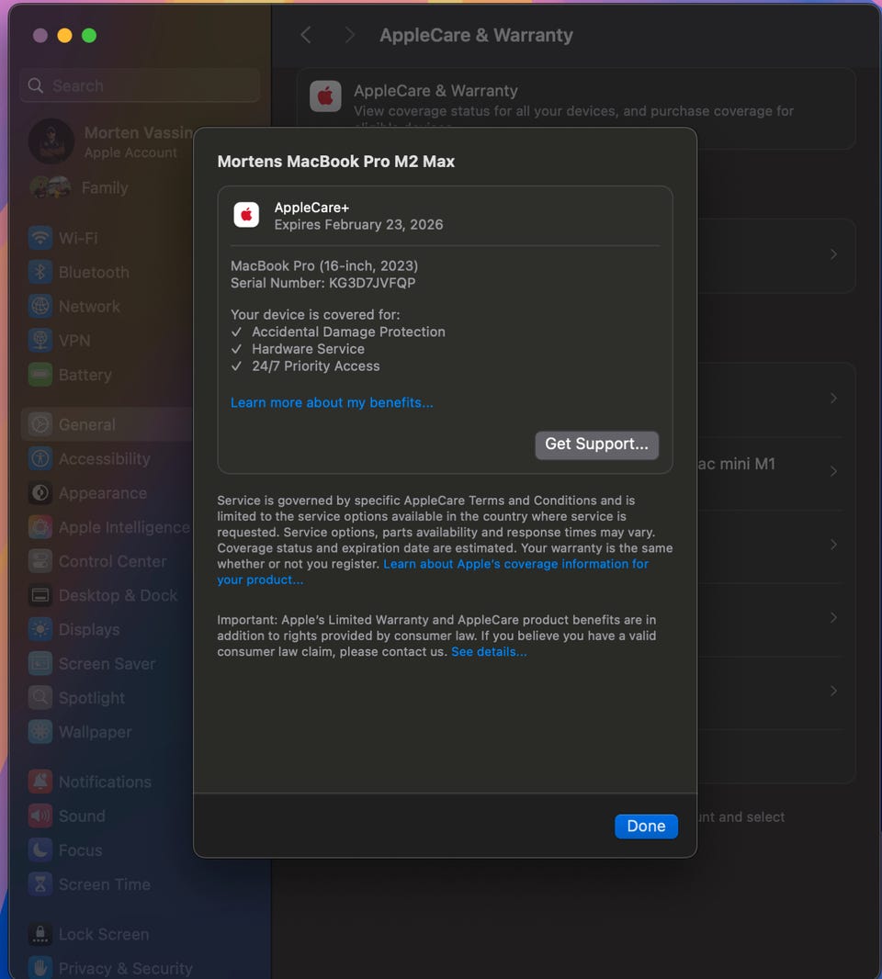Click Accidental Damage Protection item

click(x=348, y=332)
